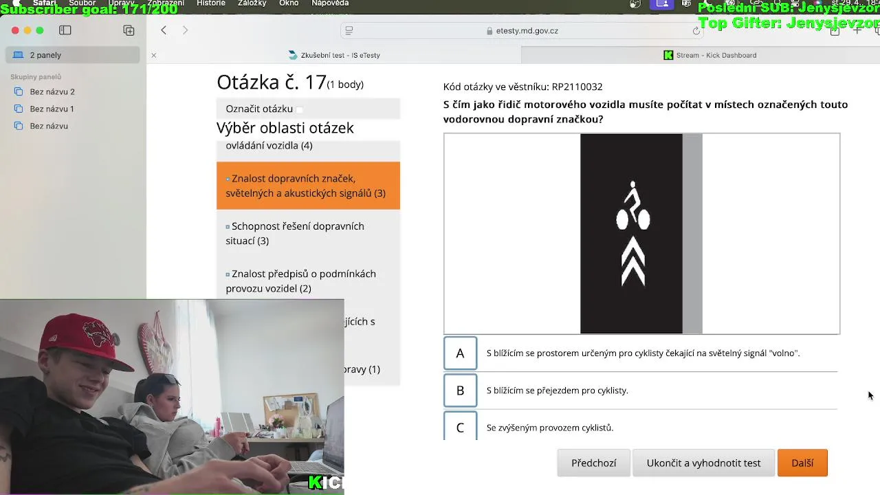Close the Zkušební test tab
Screen dimensions: 880x495
(154, 55)
